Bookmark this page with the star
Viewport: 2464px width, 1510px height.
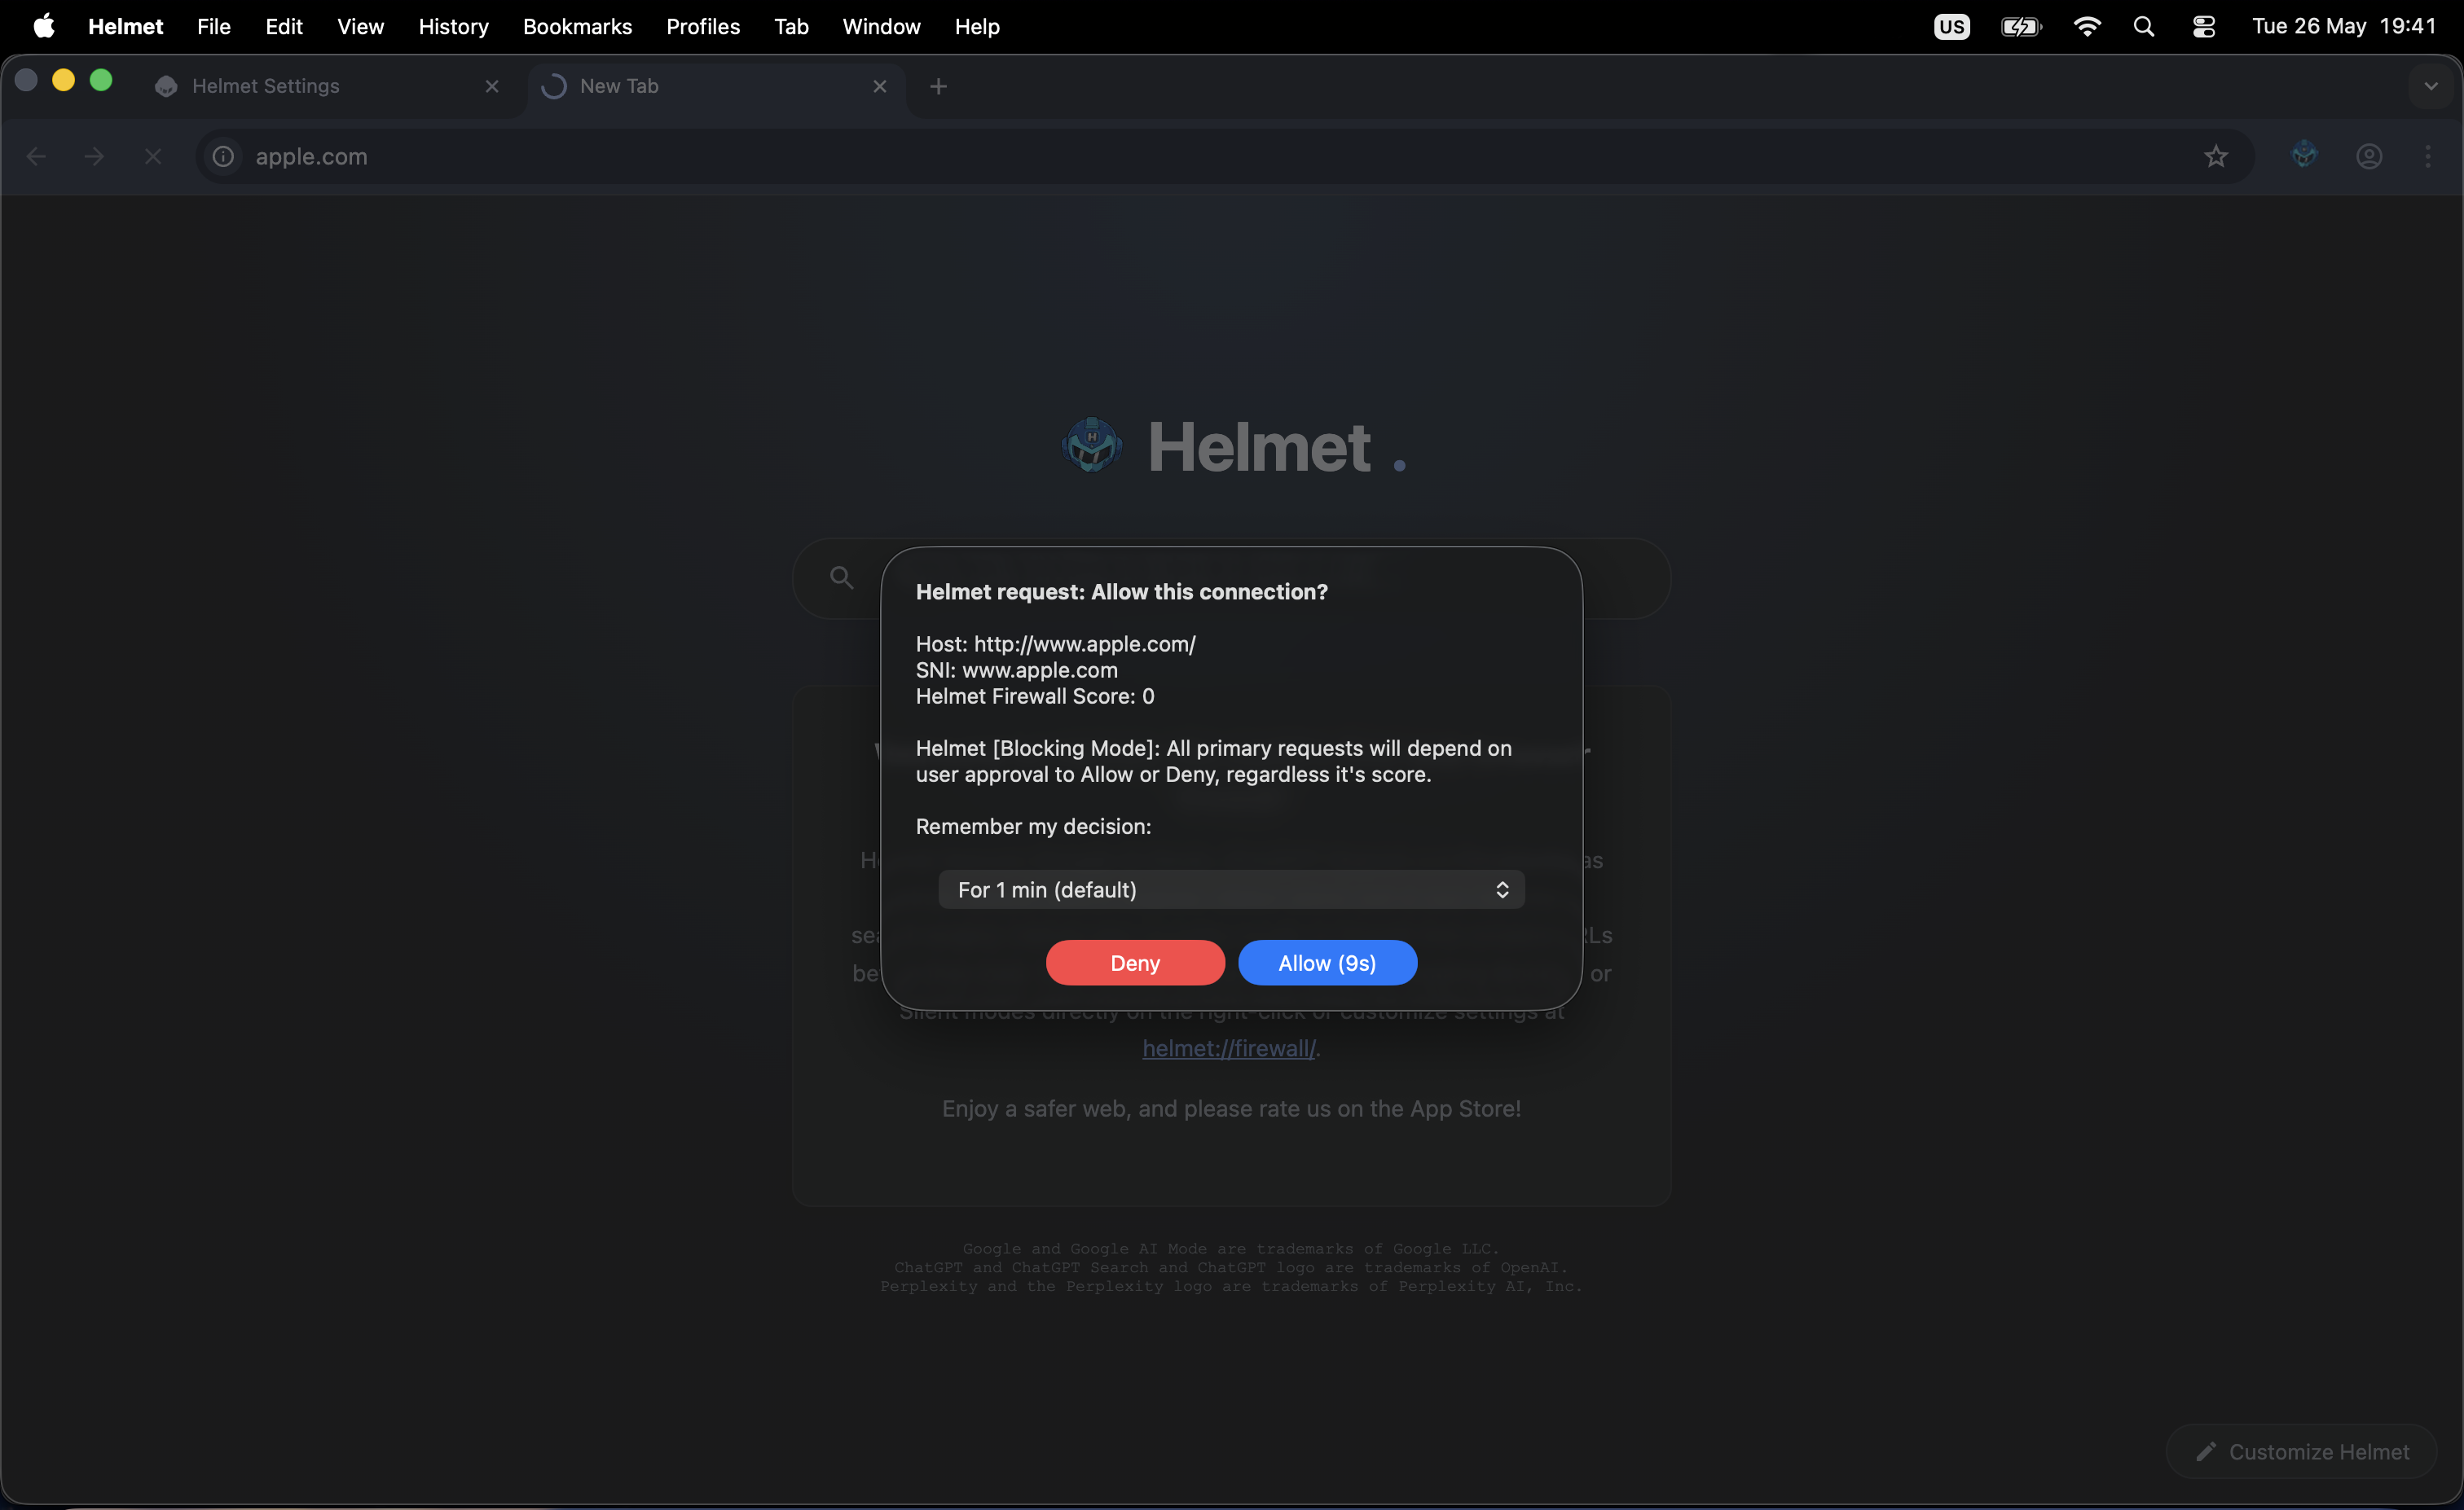click(2216, 157)
